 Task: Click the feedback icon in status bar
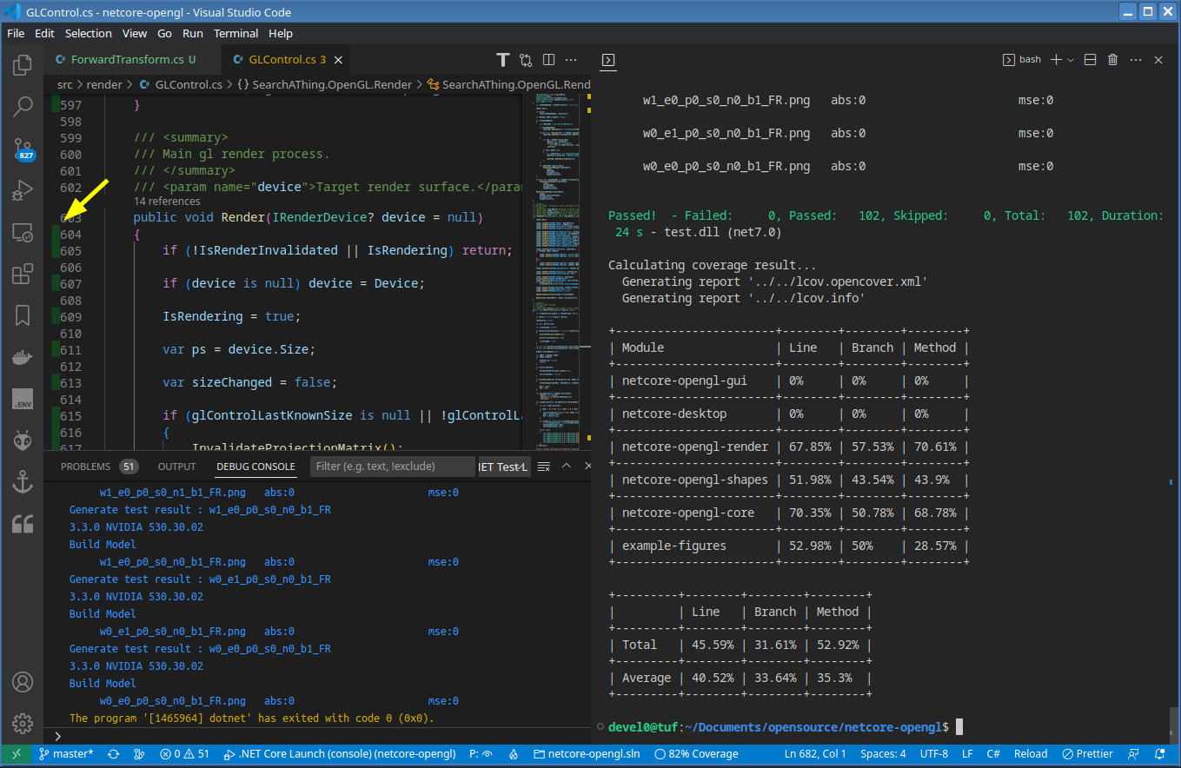[x=1133, y=754]
